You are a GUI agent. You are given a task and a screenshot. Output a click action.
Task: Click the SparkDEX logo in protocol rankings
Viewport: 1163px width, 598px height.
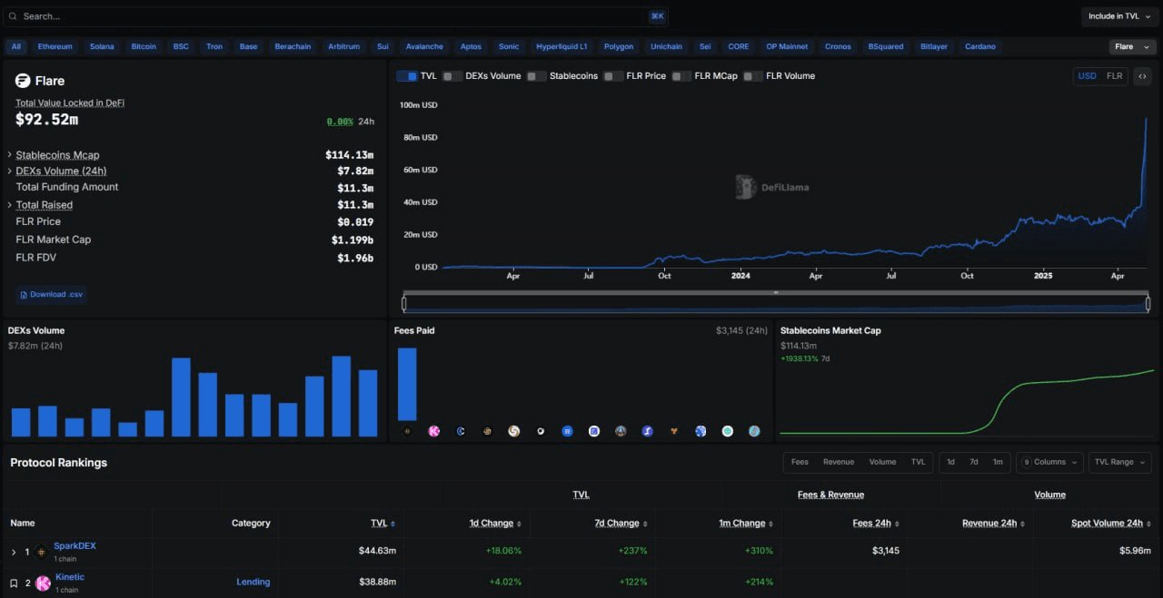click(42, 552)
